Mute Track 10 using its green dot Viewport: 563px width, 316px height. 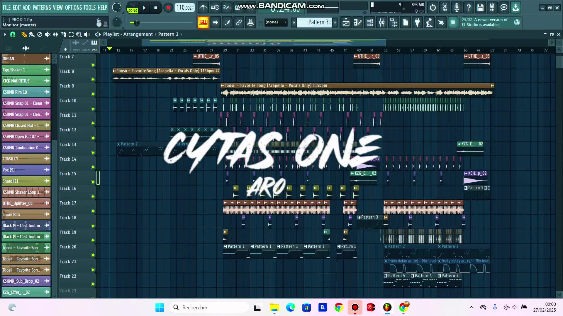click(x=93, y=109)
